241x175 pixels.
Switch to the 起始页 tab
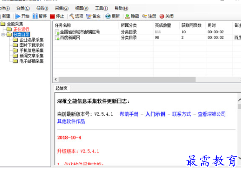pyautogui.click(x=61, y=88)
